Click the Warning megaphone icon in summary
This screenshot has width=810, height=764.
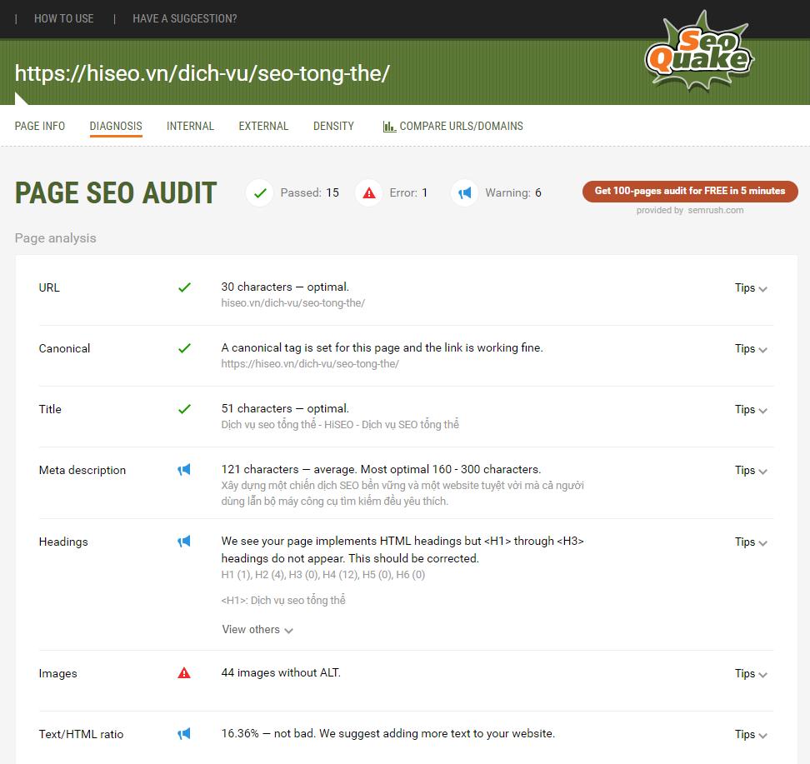(464, 192)
